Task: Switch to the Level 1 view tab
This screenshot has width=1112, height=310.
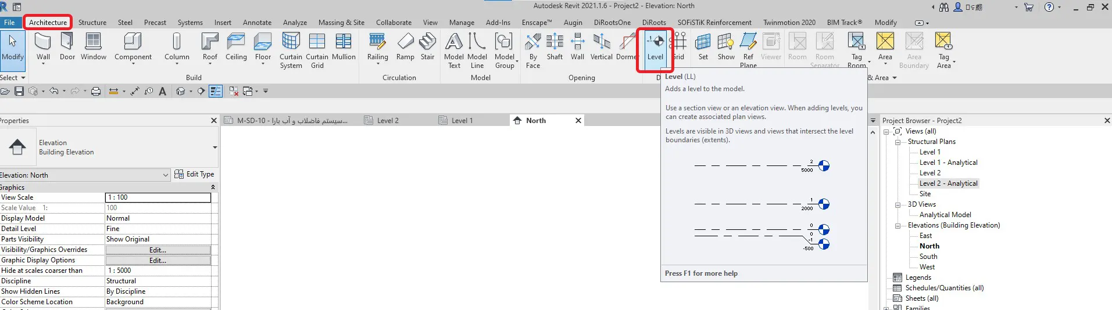Action: [x=462, y=121]
